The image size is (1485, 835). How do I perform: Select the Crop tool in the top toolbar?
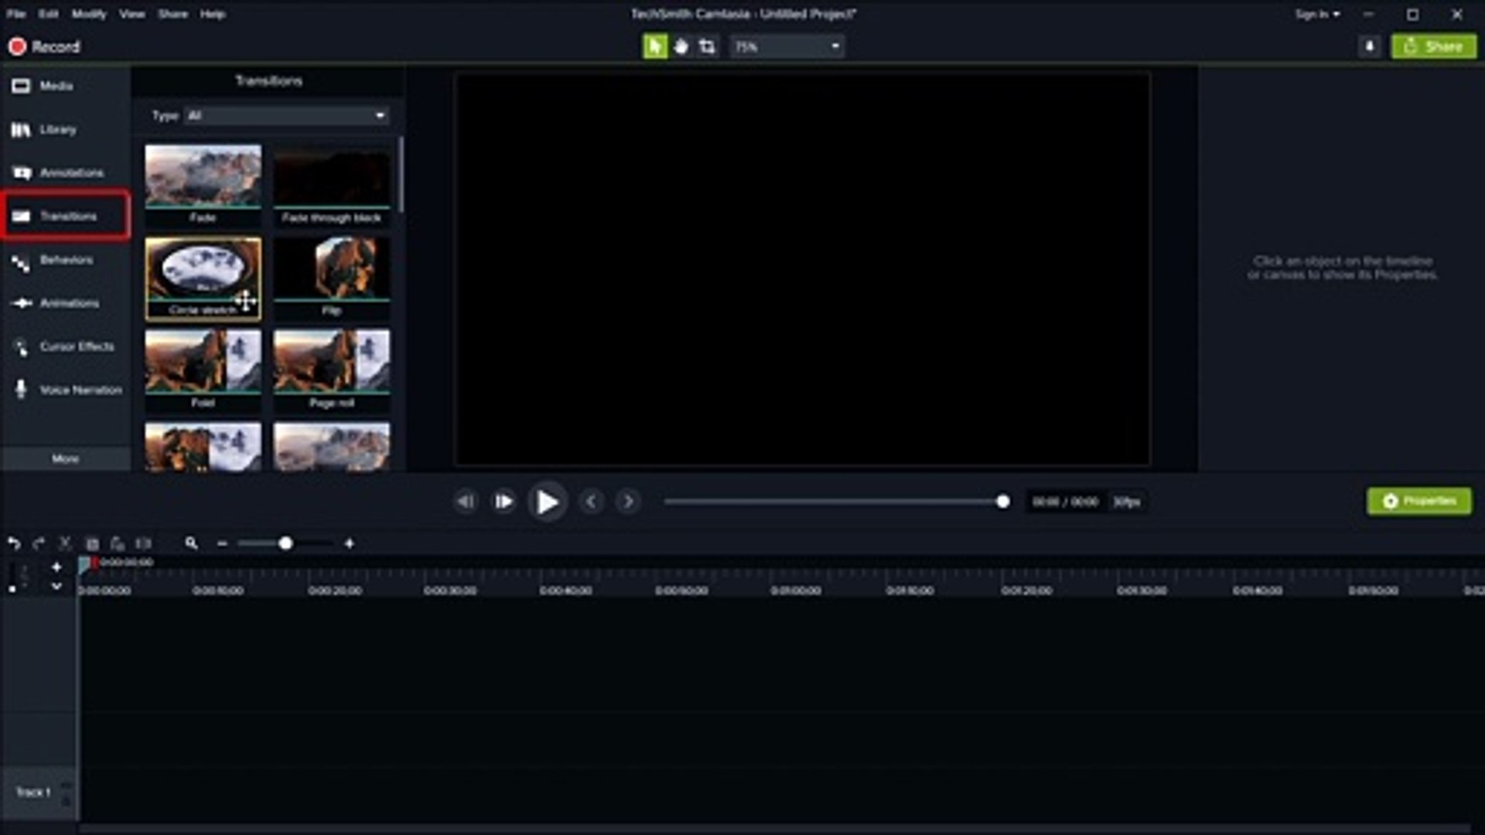pyautogui.click(x=706, y=46)
